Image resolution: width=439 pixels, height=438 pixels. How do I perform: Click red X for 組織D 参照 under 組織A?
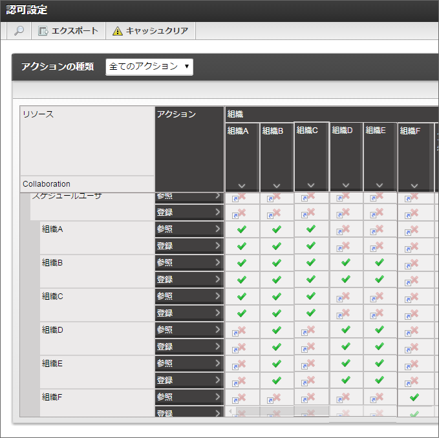pyautogui.click(x=242, y=330)
